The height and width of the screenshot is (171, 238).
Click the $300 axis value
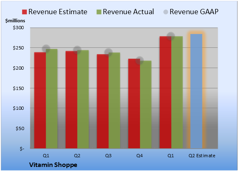(18, 28)
